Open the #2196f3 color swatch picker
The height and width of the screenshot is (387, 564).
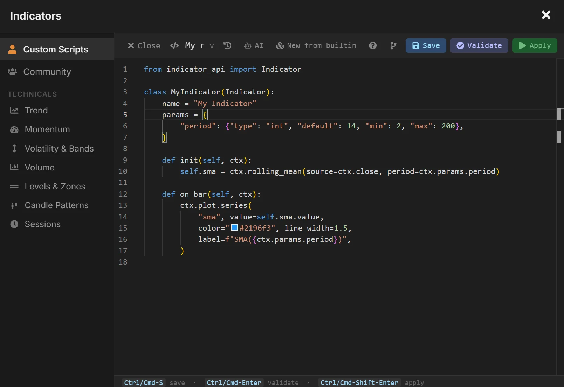pyautogui.click(x=235, y=227)
